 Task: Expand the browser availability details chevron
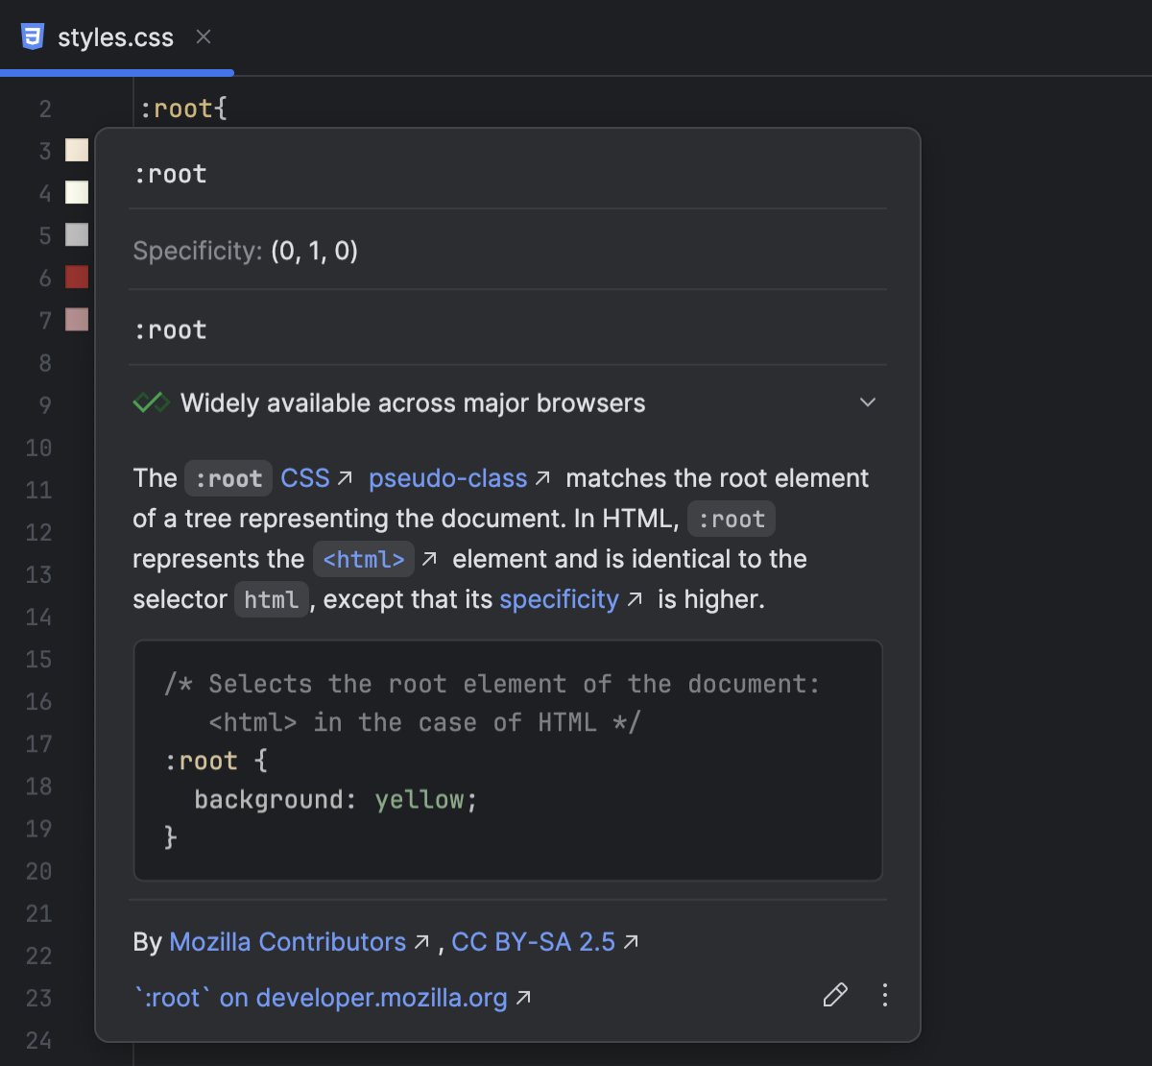[868, 402]
